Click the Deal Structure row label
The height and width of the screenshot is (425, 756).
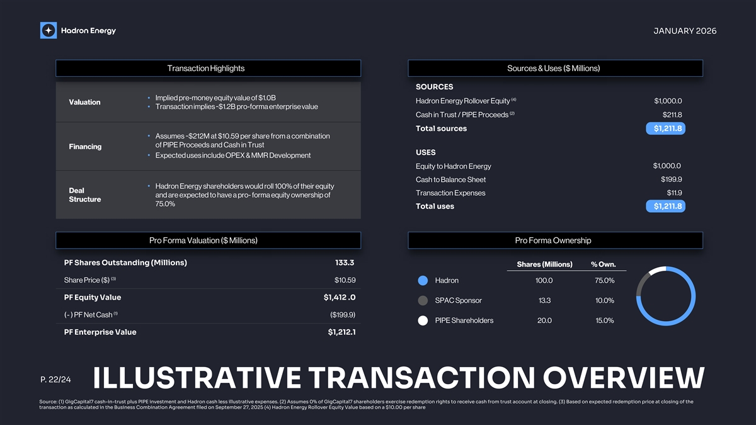(x=84, y=195)
